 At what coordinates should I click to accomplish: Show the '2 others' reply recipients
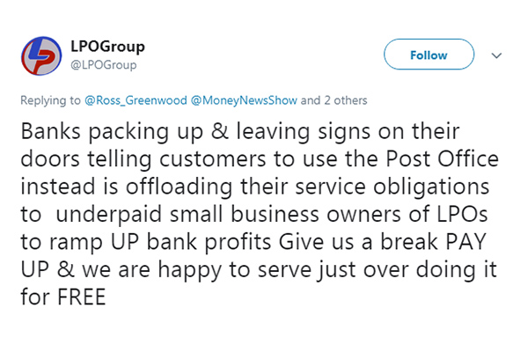(343, 100)
